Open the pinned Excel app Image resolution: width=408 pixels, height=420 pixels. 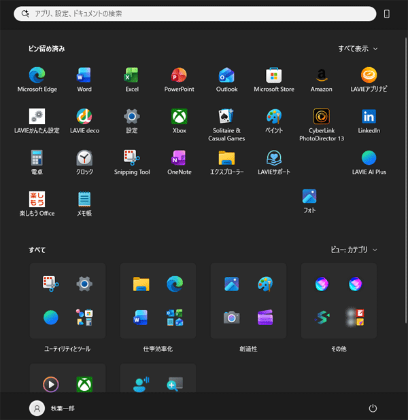click(132, 79)
